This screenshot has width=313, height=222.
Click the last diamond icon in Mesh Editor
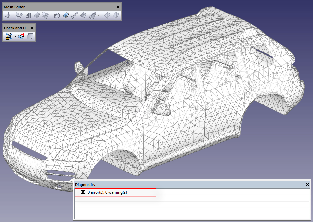(x=116, y=15)
